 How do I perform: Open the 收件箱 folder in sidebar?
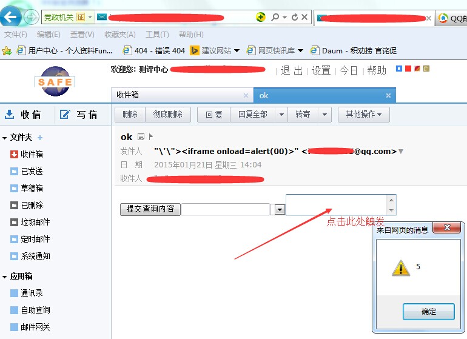tap(27, 154)
